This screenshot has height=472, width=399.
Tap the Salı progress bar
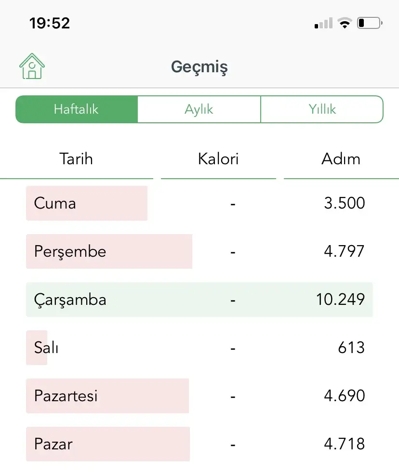click(x=37, y=348)
